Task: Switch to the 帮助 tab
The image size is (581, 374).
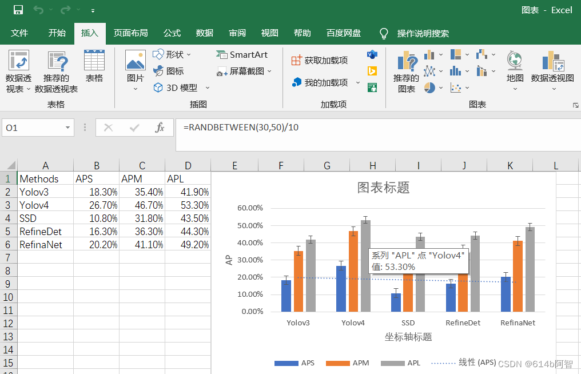Action: (x=303, y=33)
